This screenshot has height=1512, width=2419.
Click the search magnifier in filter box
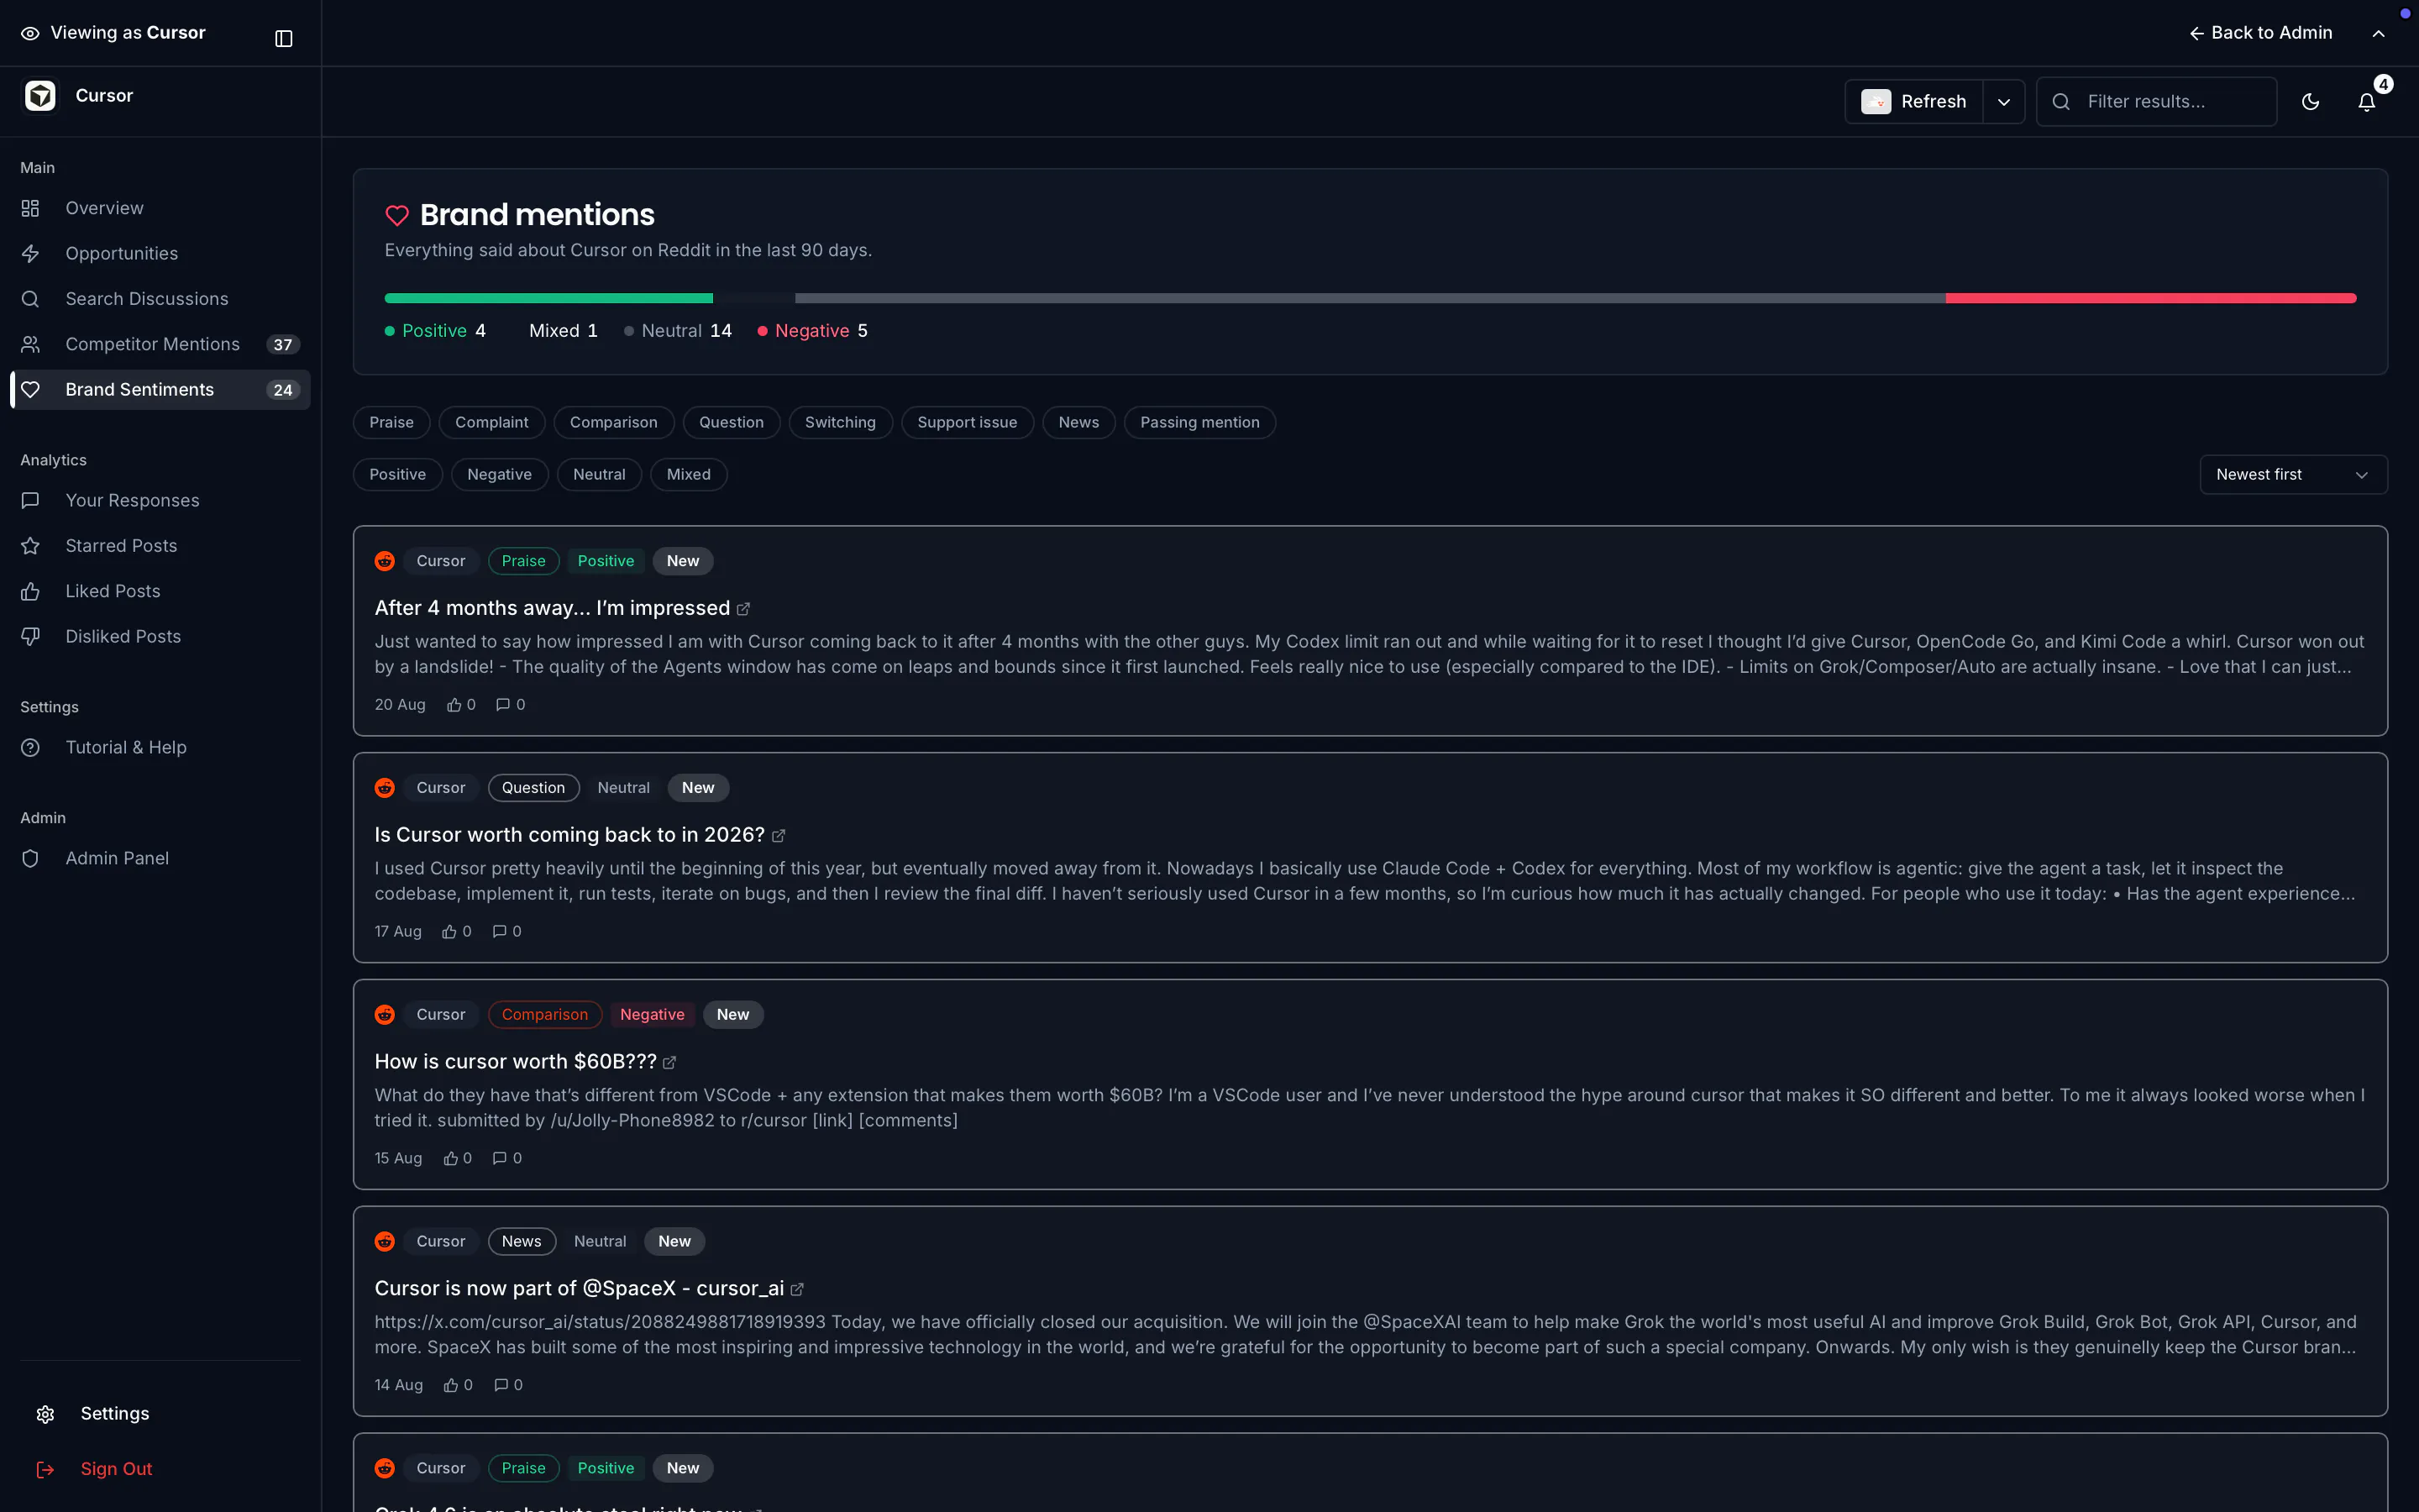2061,101
